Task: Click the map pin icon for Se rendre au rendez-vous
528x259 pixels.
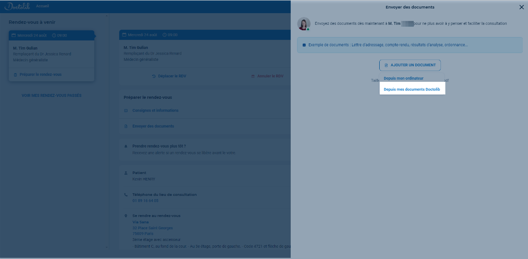Action: [126, 216]
